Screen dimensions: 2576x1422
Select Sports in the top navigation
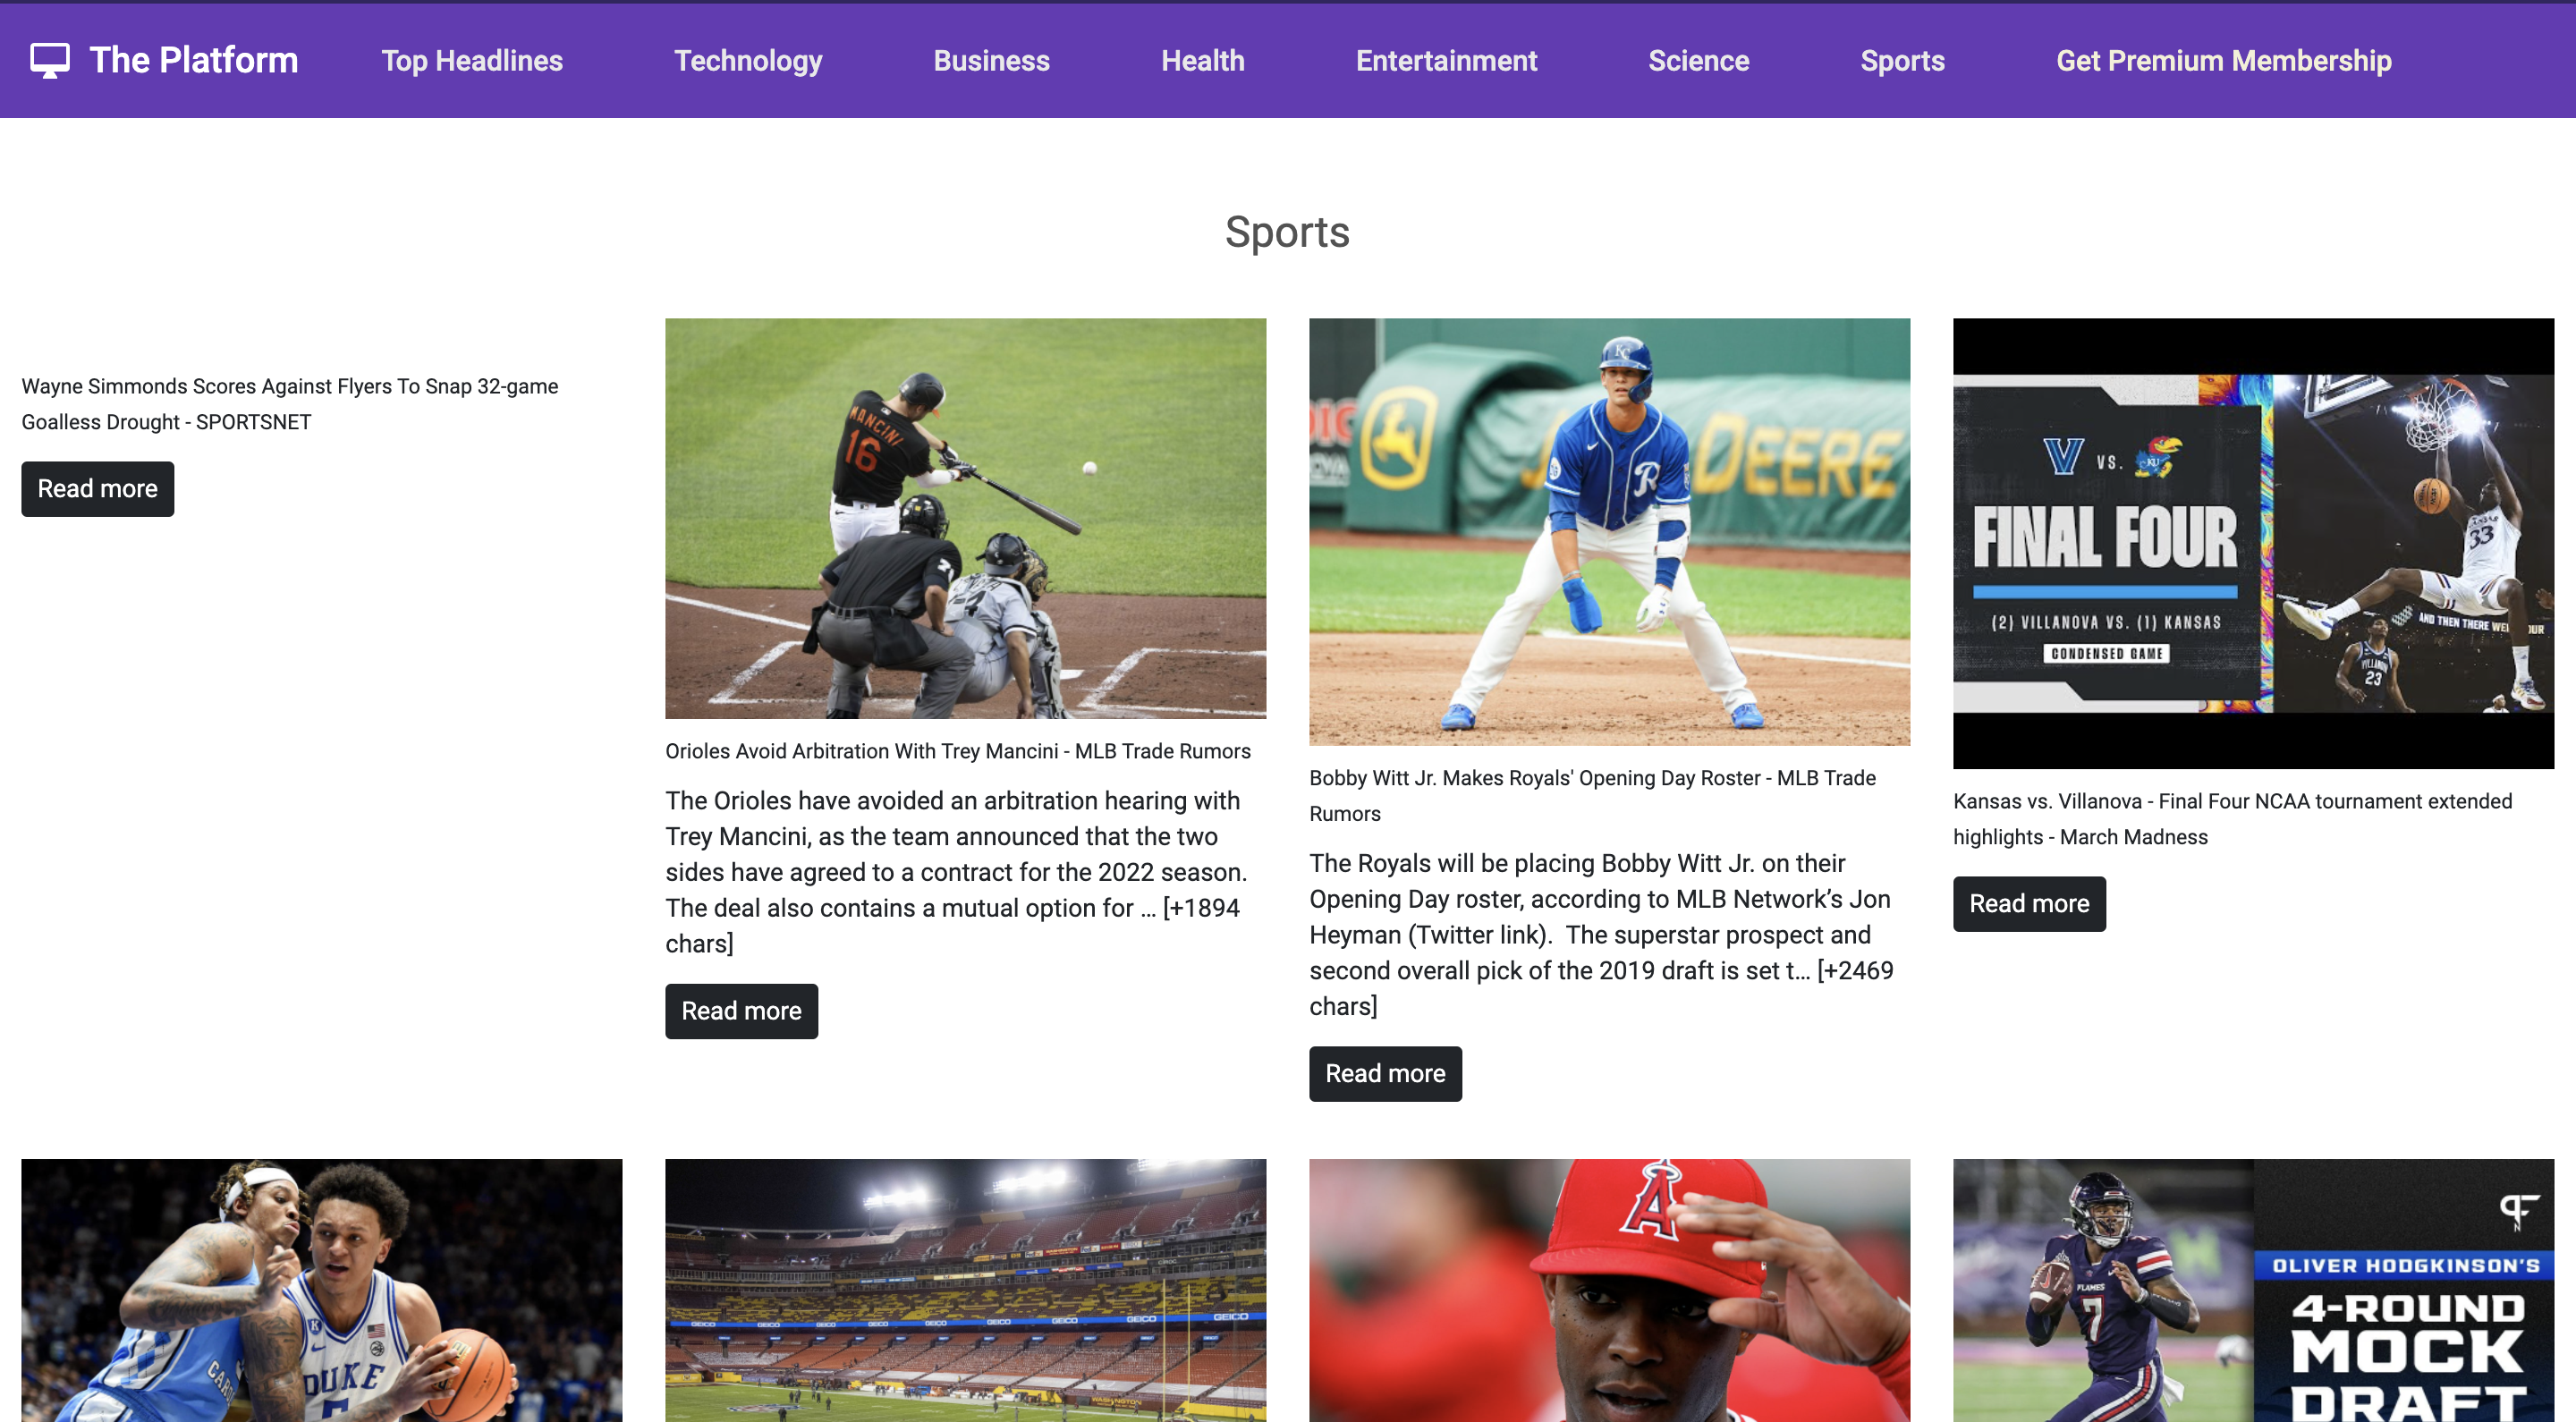coord(1902,61)
